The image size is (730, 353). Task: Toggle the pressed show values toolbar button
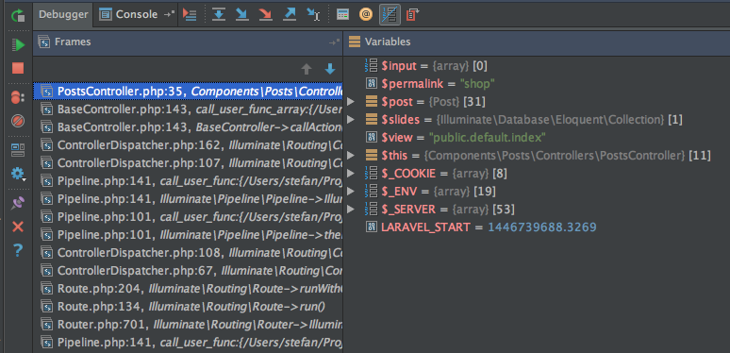(390, 15)
